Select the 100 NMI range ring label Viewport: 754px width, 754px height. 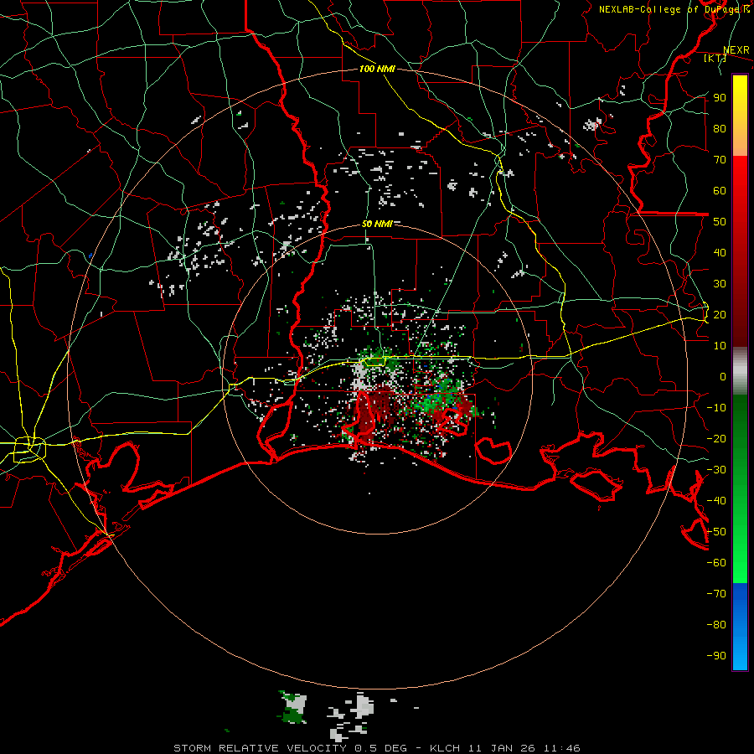coord(377,69)
